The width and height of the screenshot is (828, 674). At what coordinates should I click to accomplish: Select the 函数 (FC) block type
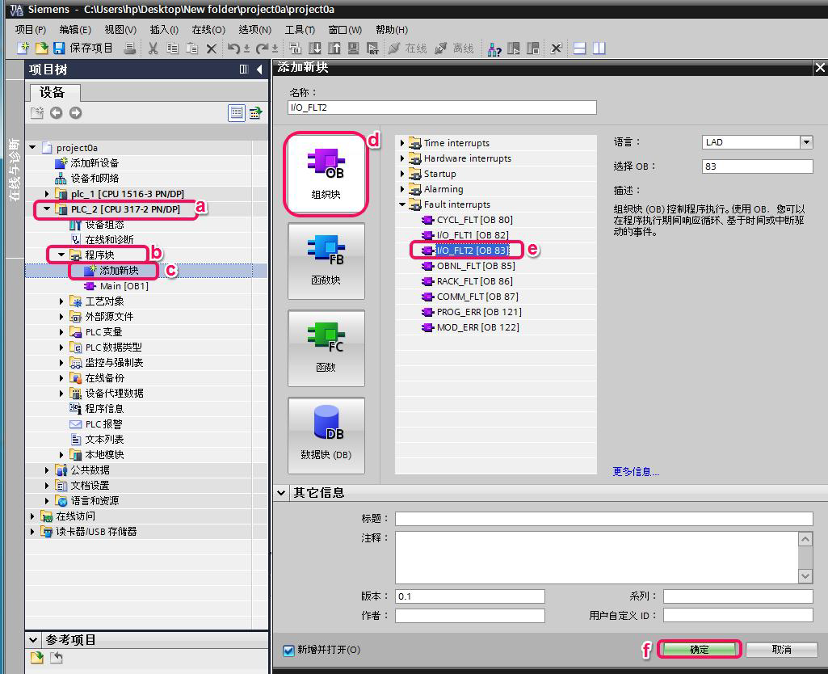[326, 348]
